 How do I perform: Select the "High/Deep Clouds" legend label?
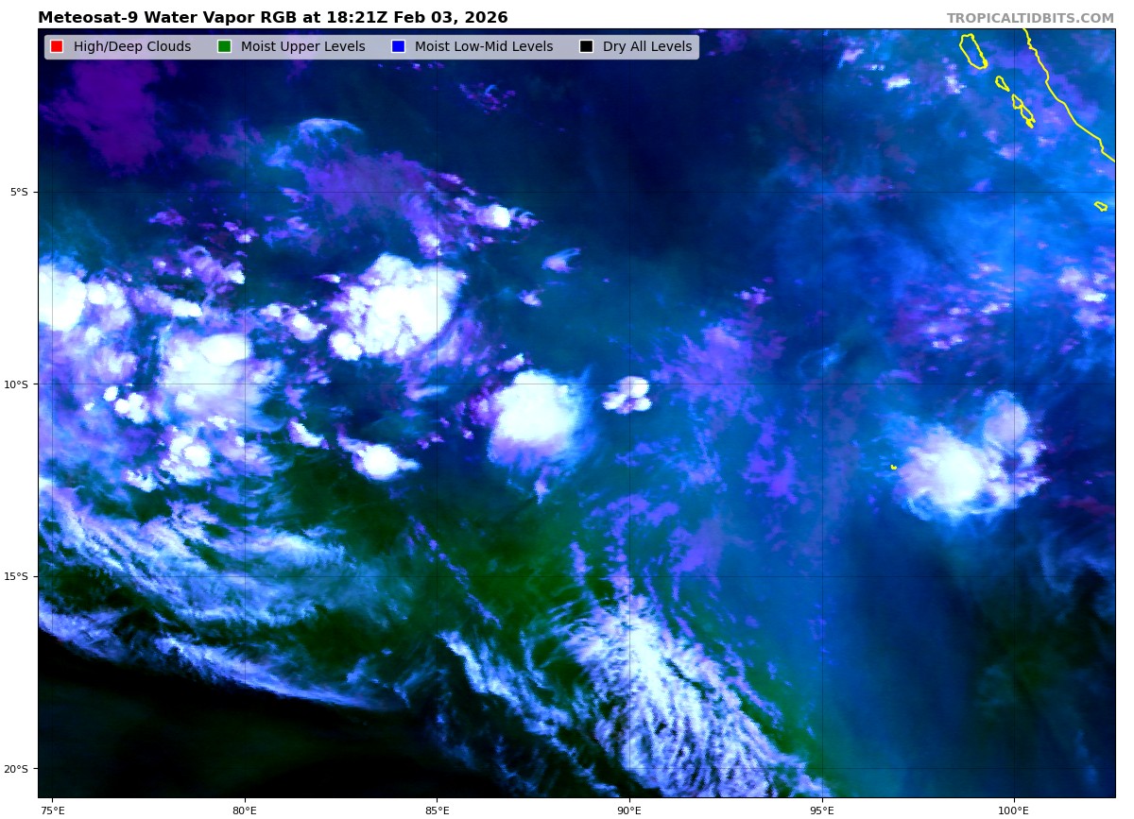132,47
